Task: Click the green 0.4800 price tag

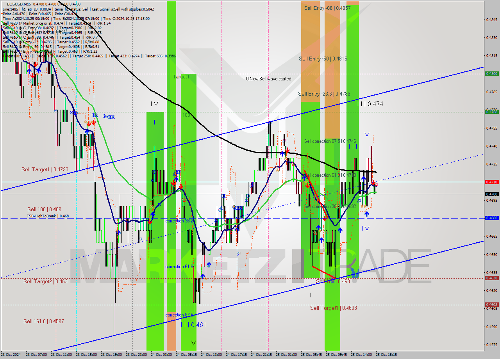Action: pos(491,73)
